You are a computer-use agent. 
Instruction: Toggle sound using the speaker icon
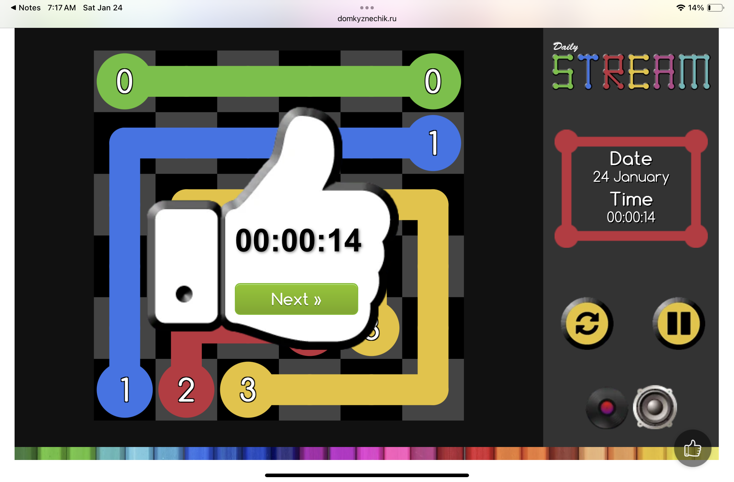[x=655, y=407]
